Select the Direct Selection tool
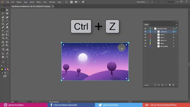This screenshot has width=190, height=107. click(x=7, y=10)
